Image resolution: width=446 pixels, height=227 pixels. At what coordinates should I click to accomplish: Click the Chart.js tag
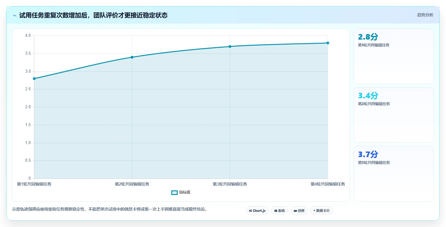point(257,211)
